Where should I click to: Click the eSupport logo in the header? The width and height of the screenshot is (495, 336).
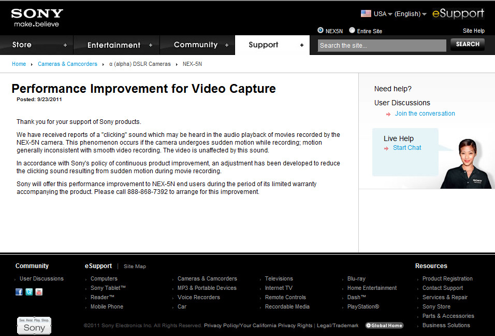[458, 13]
